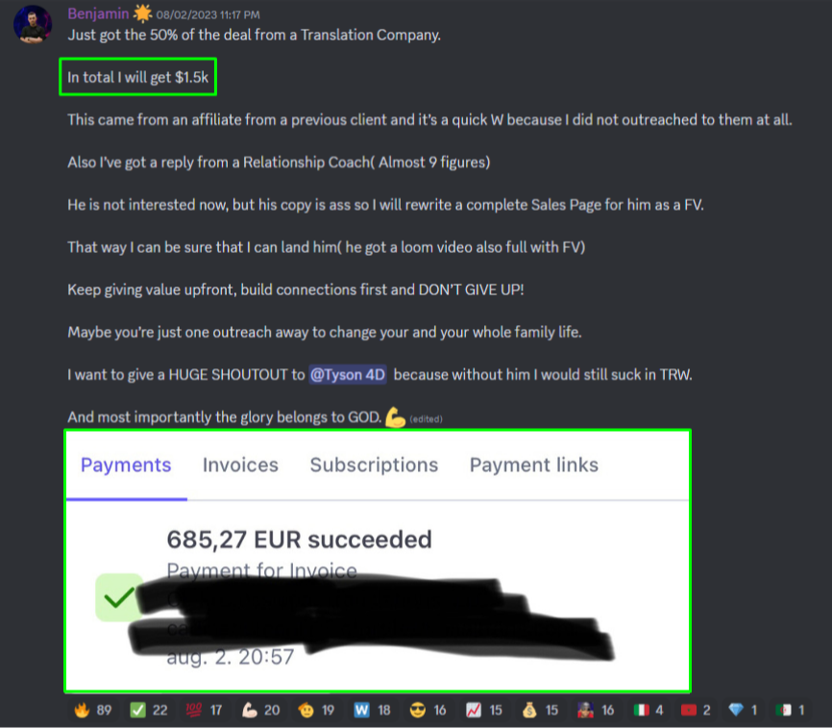
Task: Click Benjamin's username
Action: point(98,13)
